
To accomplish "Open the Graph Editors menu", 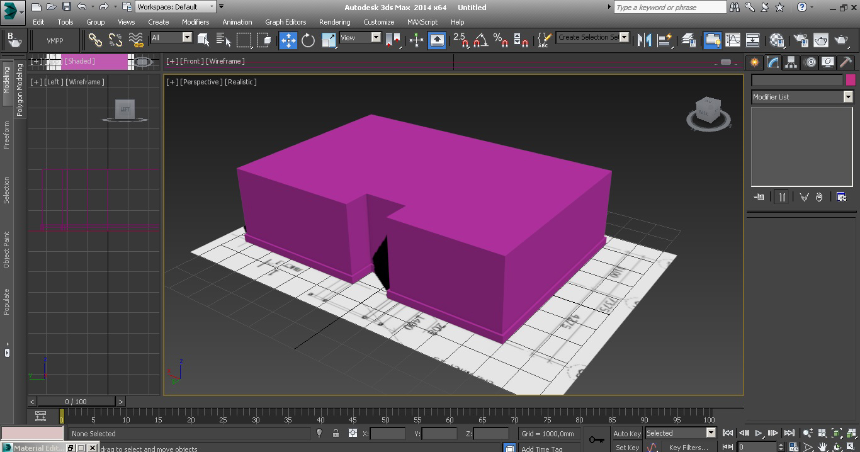I will pyautogui.click(x=285, y=22).
